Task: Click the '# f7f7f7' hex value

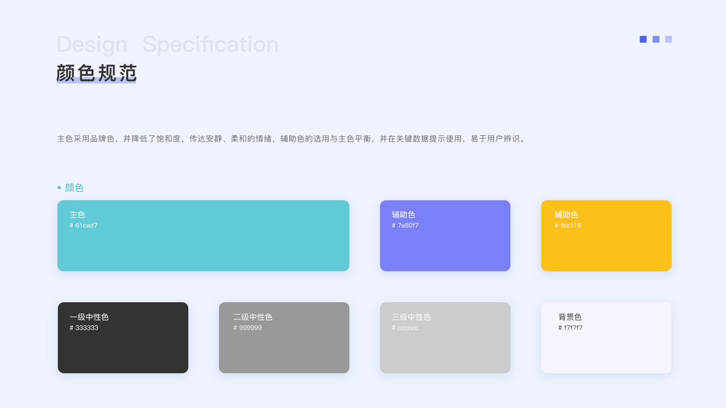Action: (x=570, y=328)
